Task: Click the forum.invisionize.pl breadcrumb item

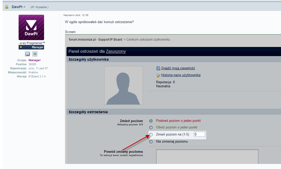Action: pos(96,40)
